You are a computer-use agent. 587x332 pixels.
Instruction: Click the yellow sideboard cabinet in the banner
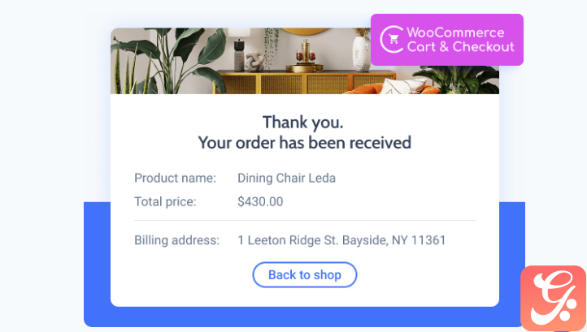pos(296,81)
